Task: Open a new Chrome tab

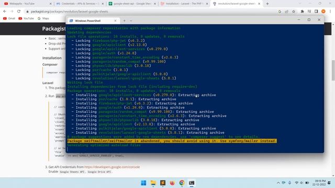Action: point(267,4)
